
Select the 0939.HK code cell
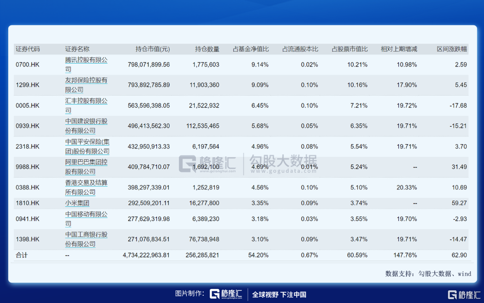pos(28,126)
